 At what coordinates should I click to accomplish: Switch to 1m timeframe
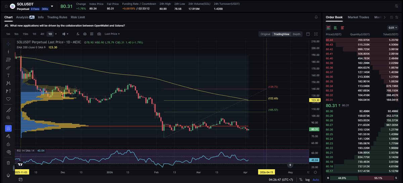tap(8, 34)
